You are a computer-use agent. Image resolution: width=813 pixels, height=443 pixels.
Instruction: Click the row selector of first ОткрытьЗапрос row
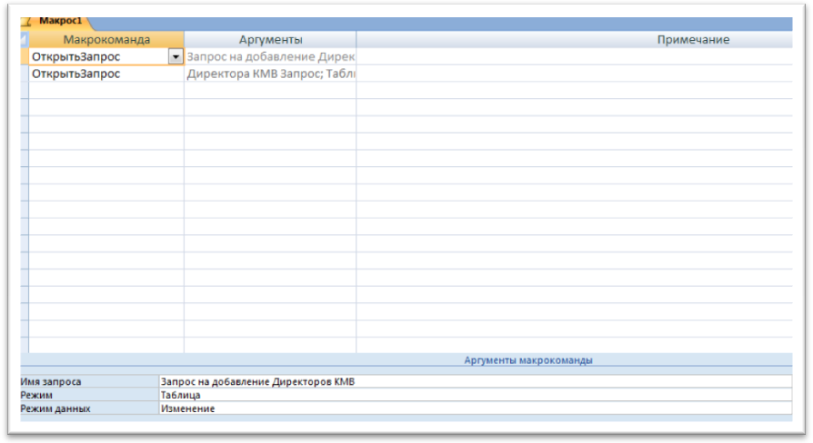click(25, 57)
